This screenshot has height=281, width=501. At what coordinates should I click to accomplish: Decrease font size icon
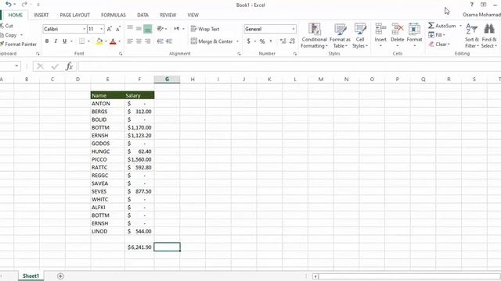pyautogui.click(x=118, y=29)
